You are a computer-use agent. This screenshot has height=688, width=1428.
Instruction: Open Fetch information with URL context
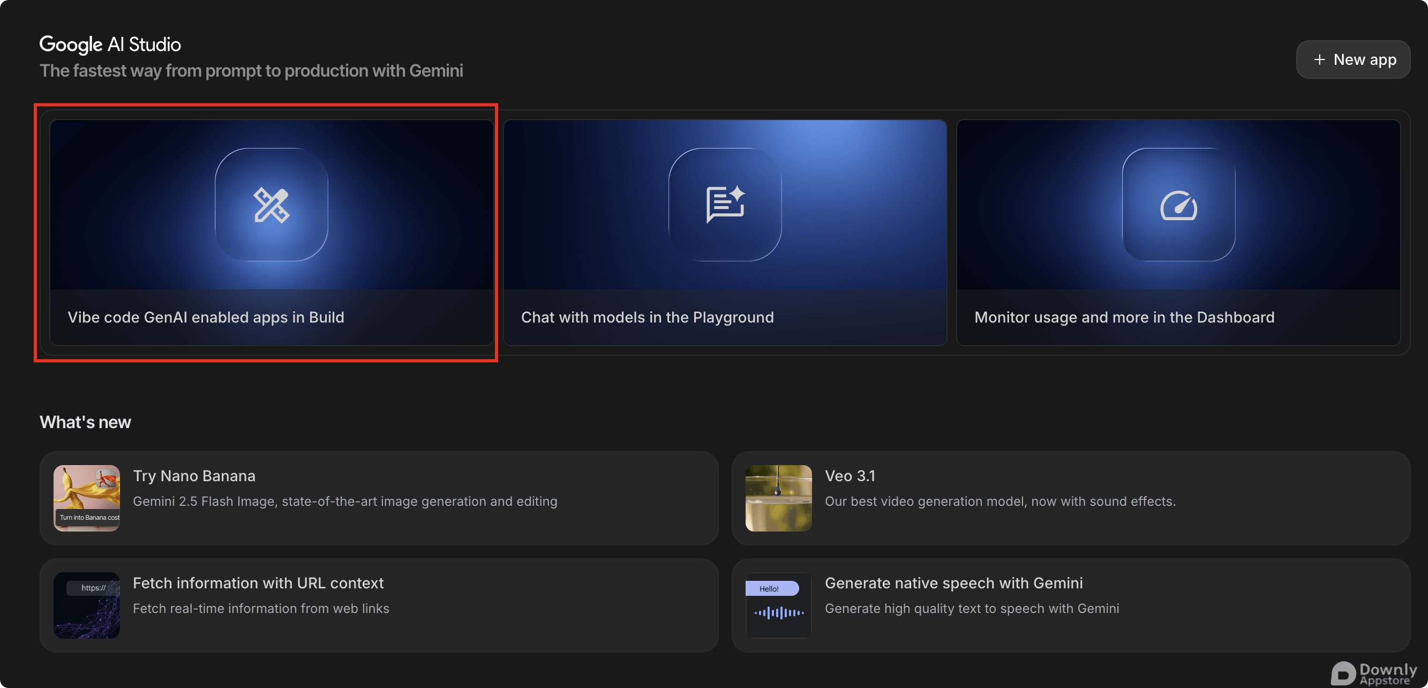click(258, 583)
